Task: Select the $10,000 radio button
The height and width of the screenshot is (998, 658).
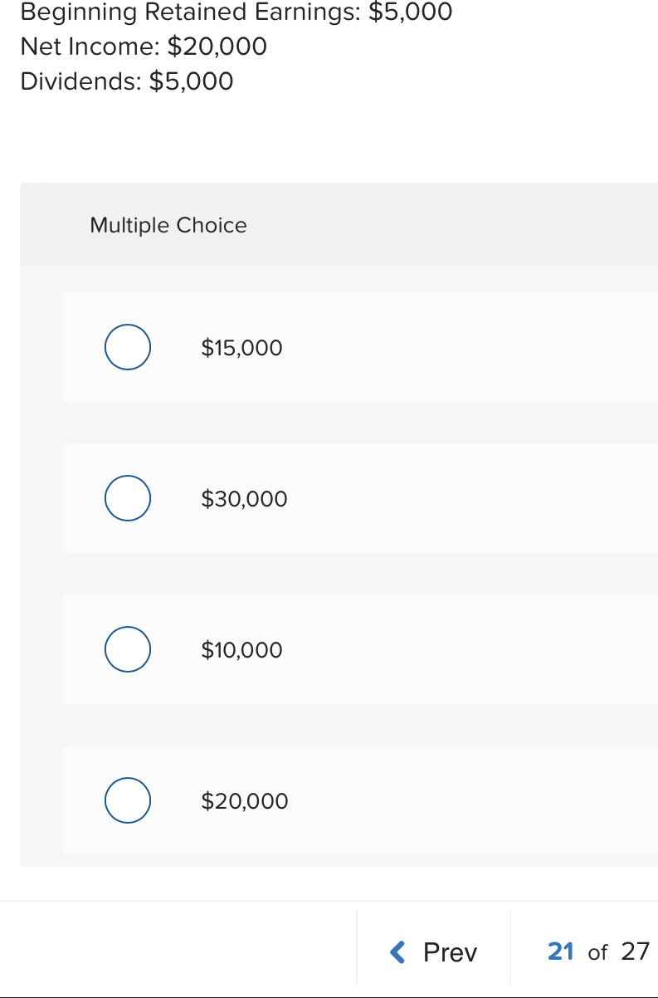Action: tap(127, 649)
